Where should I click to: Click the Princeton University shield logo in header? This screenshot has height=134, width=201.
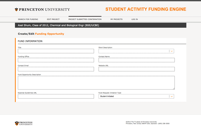tap(16, 9)
